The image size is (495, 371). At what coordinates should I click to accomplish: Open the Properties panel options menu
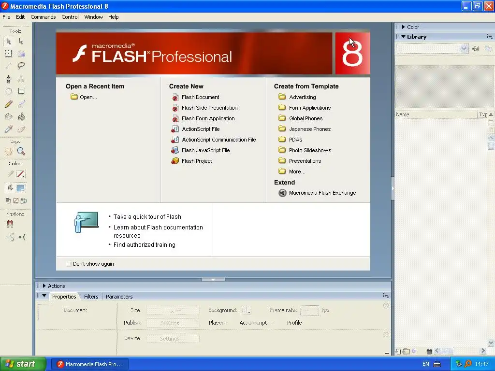click(386, 296)
